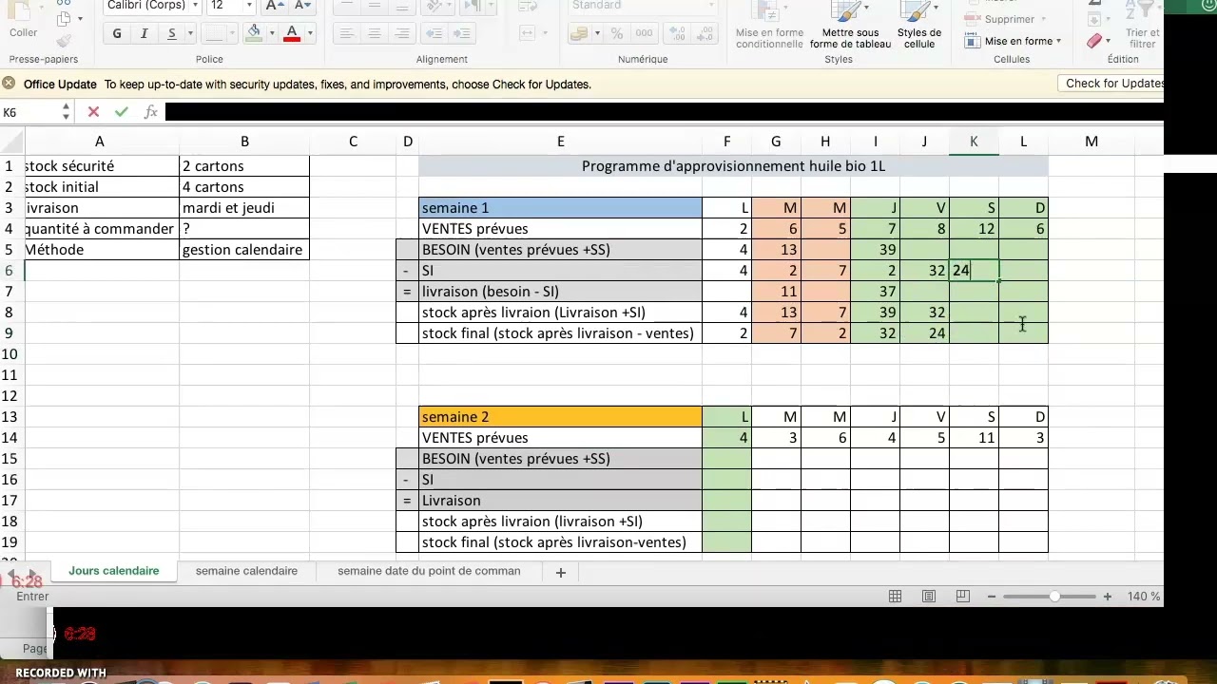The width and height of the screenshot is (1217, 684).
Task: Click the Name Box showing K6
Action: click(29, 112)
